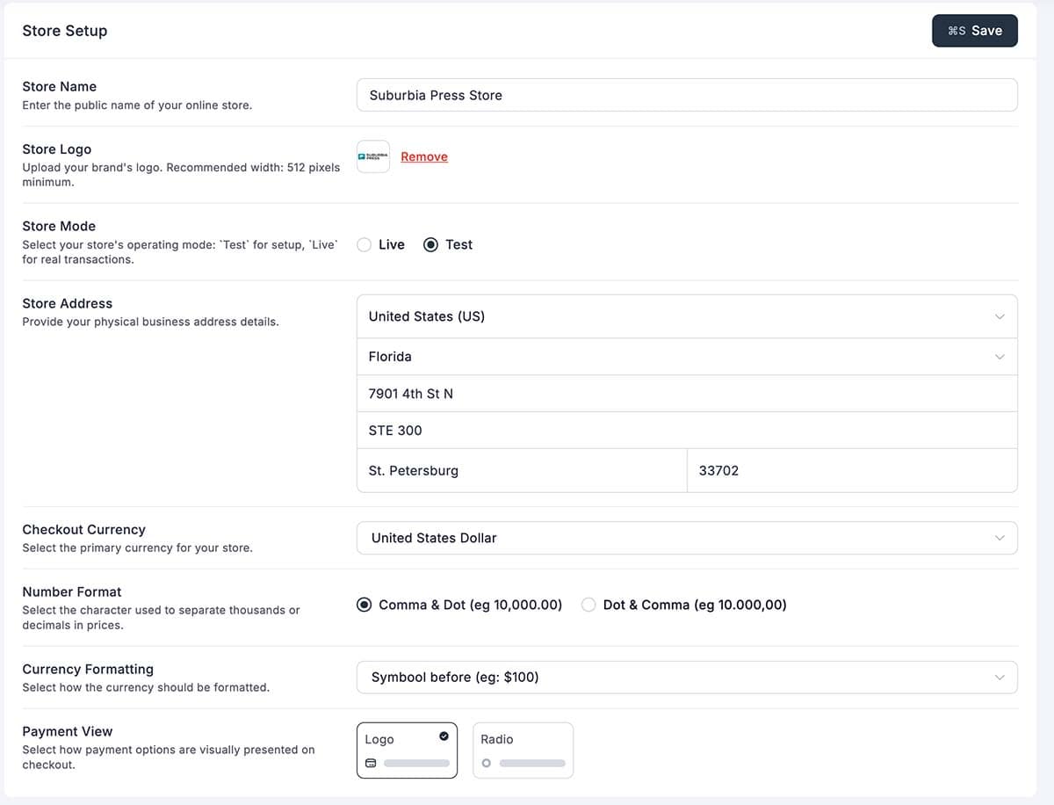
Task: Remove the uploaded store logo
Action: coord(424,156)
